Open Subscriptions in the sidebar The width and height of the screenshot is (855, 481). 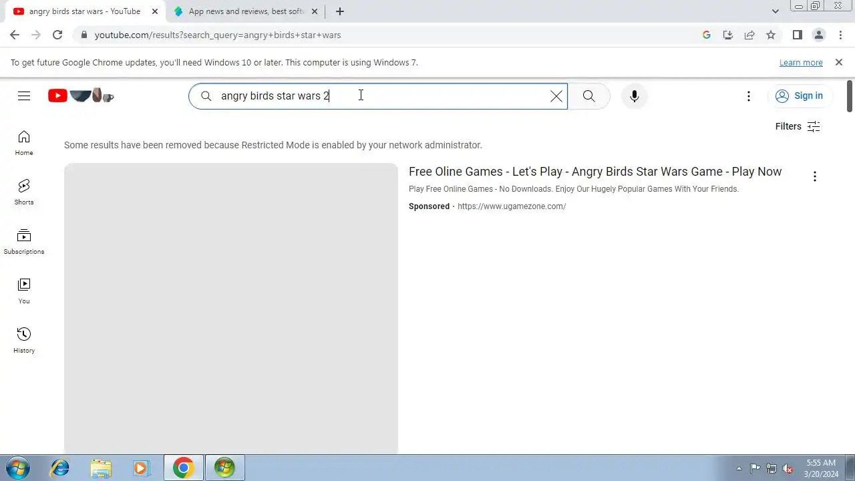pyautogui.click(x=24, y=242)
